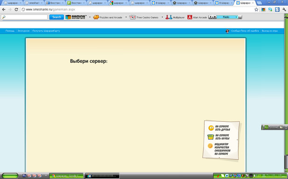This screenshot has height=179, width=288.
Task: Click the Выход из игры link
Action: tap(270, 31)
